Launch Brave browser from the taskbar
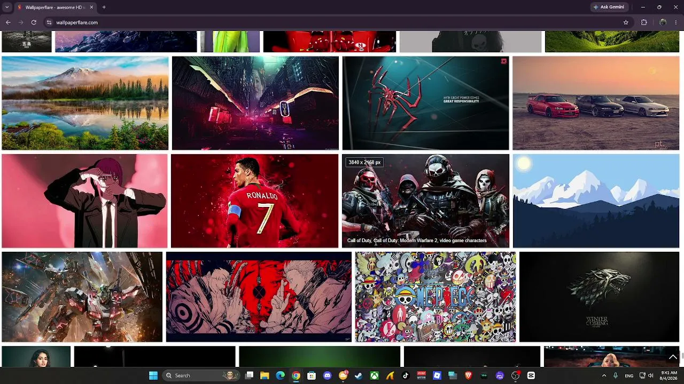Image resolution: width=684 pixels, height=384 pixels. click(x=468, y=375)
